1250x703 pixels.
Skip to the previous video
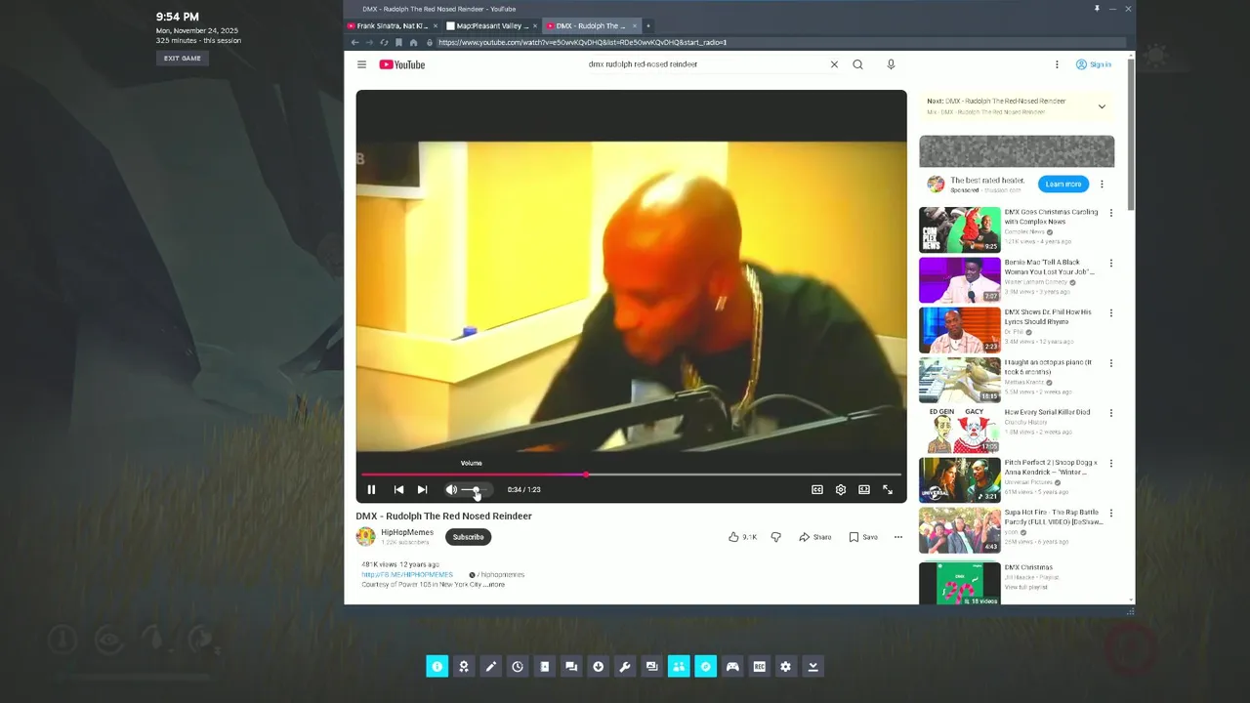click(x=398, y=489)
